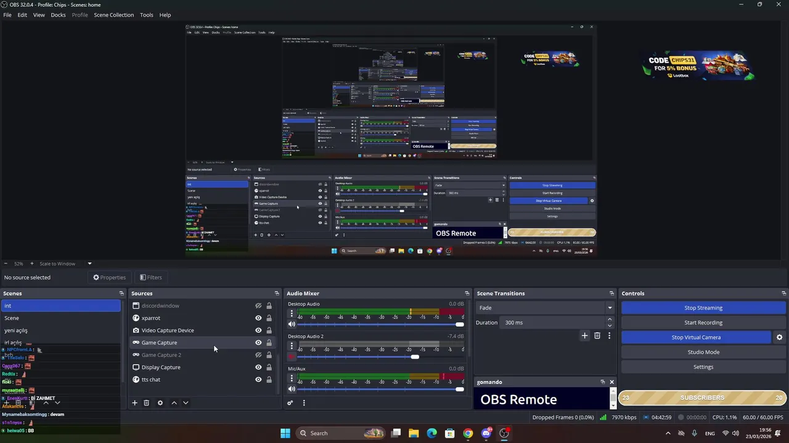This screenshot has height=443, width=789.
Task: Move source up arrow in Sources toolbar
Action: 174,403
